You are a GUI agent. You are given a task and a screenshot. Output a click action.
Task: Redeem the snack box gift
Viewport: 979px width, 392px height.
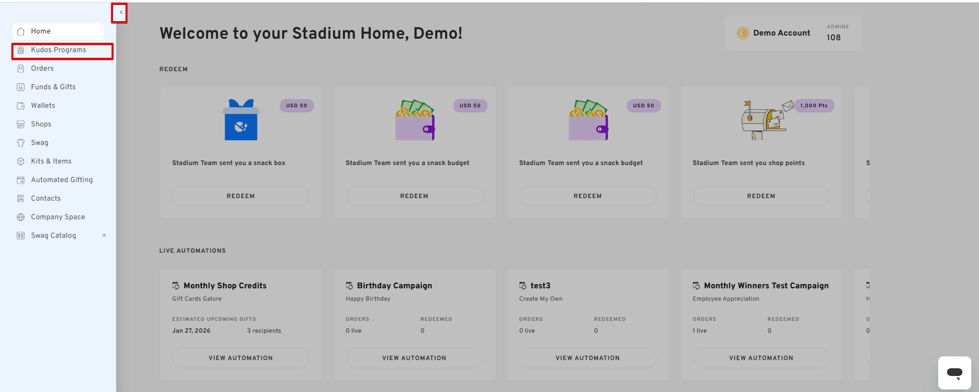(241, 196)
